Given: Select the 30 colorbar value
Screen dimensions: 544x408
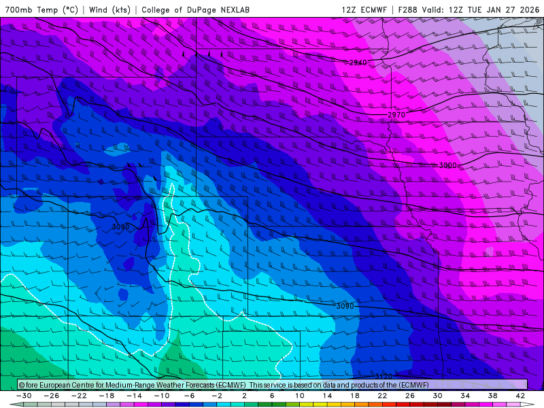Looking at the screenshot, I should click(437, 396).
